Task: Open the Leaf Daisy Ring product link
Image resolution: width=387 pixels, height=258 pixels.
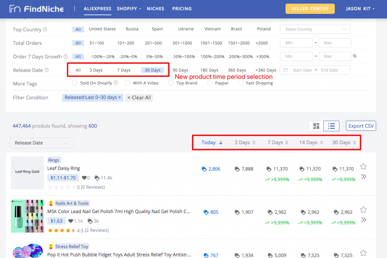Action: coord(63,168)
